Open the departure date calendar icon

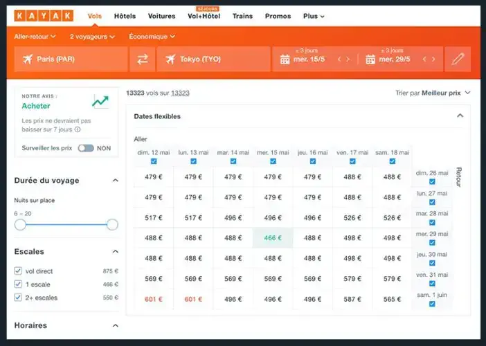pos(285,60)
